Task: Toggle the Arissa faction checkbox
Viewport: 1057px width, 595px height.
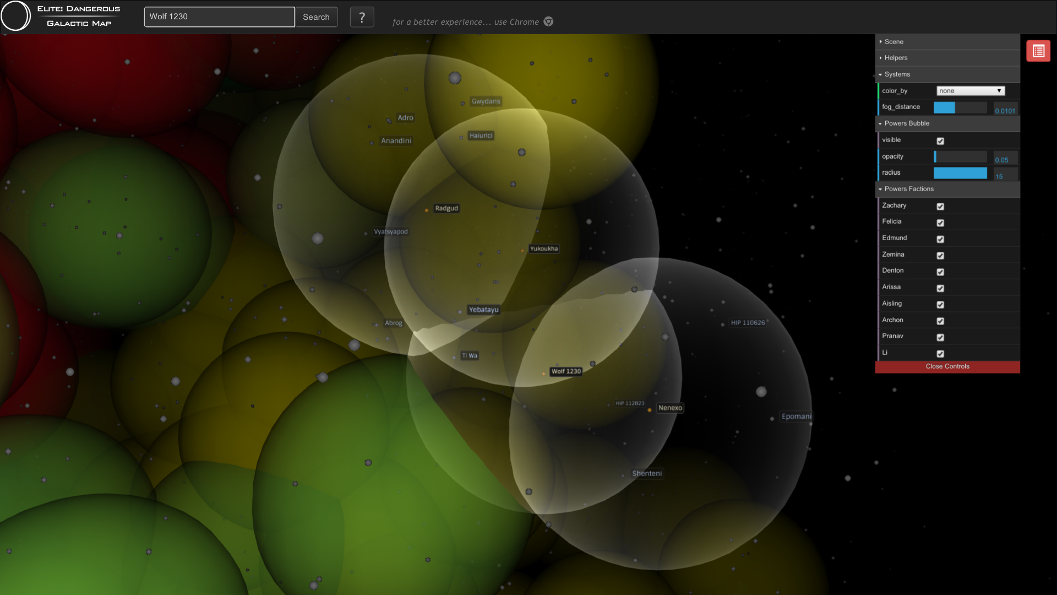Action: 940,289
